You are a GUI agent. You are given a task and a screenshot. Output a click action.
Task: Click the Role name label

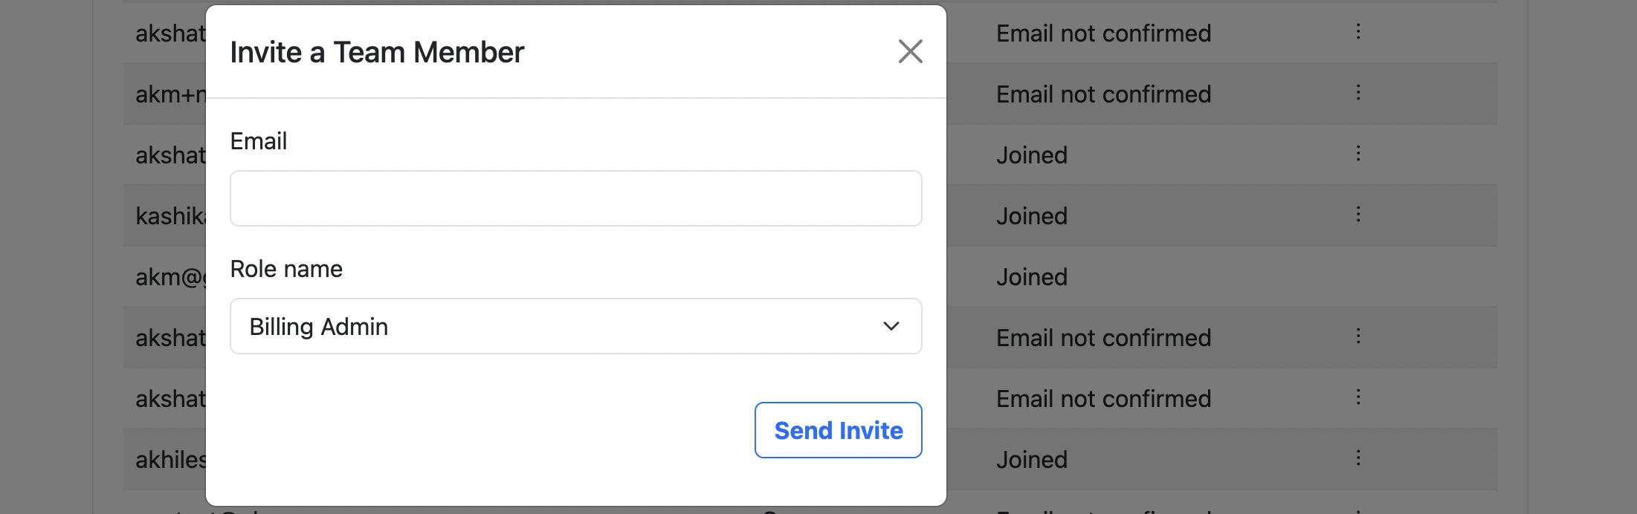286,269
